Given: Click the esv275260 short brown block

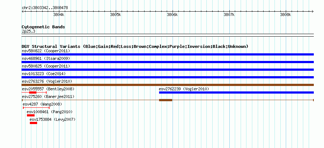Looking at the screenshot, I should pyautogui.click(x=166, y=100).
